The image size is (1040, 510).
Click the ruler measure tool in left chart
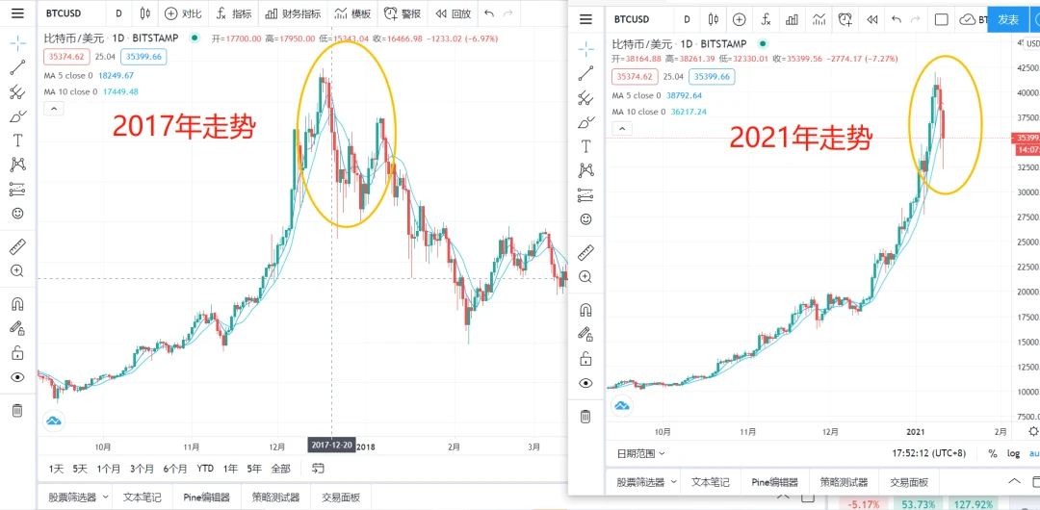(17, 247)
